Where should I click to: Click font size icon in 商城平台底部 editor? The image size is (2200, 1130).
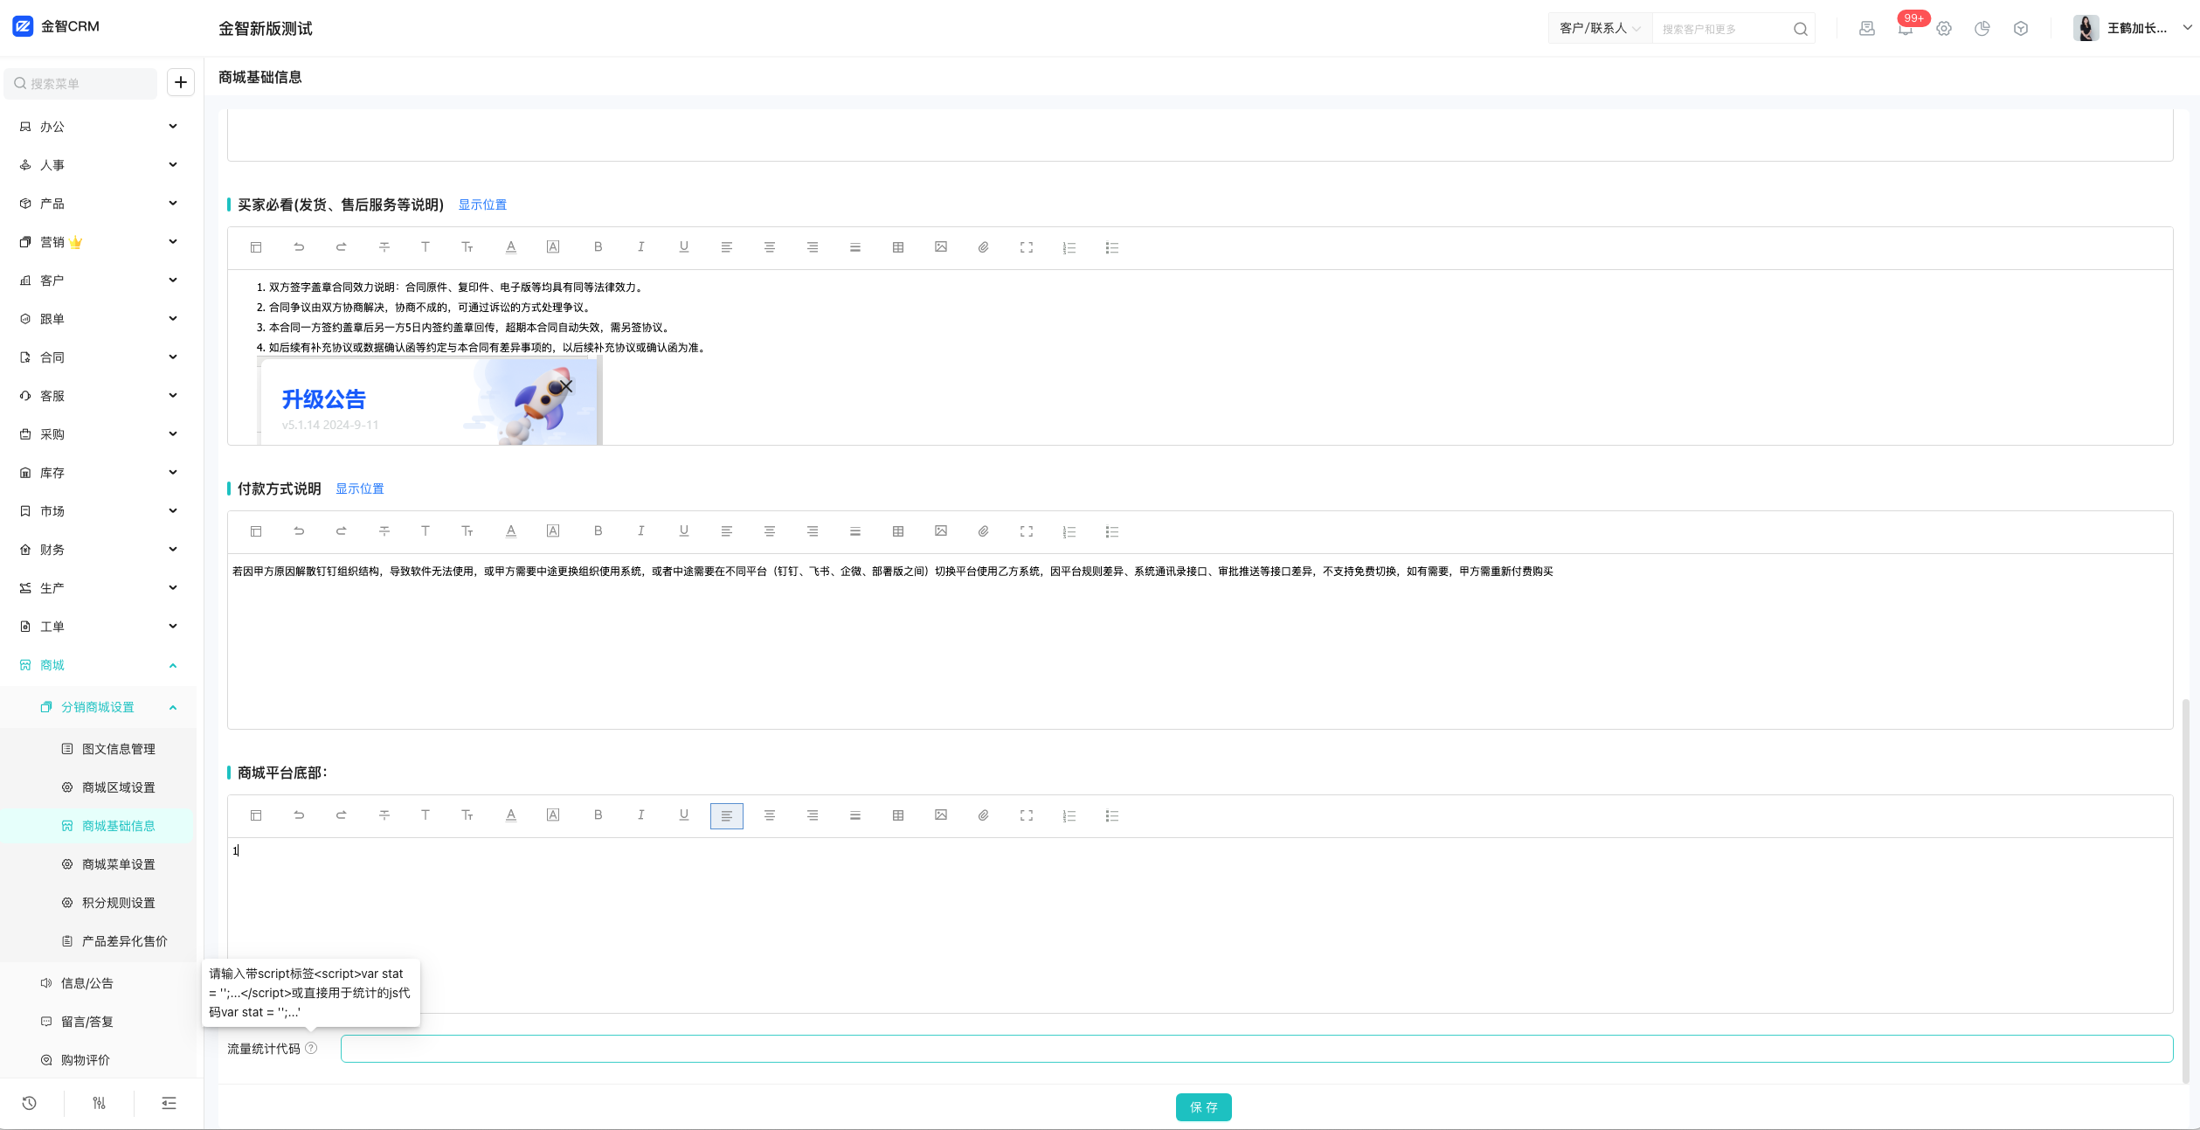[x=467, y=815]
